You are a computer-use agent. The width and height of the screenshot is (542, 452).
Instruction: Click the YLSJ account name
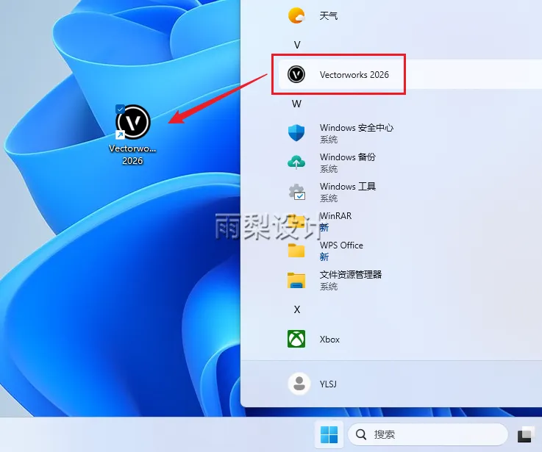(x=328, y=384)
